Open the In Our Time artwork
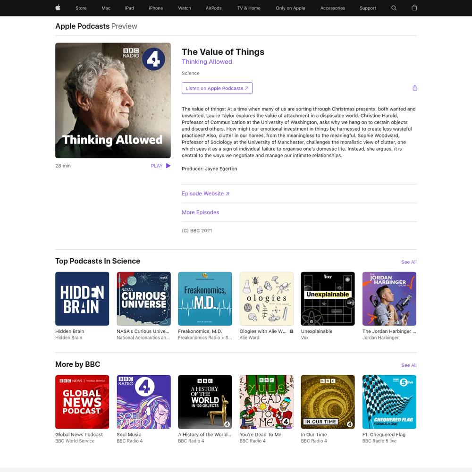Viewport: 472px width, 472px height. [x=328, y=402]
